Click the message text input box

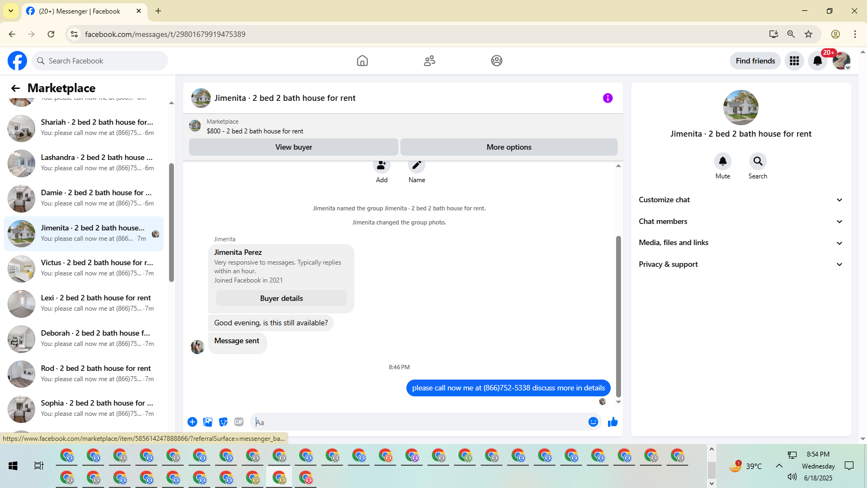click(420, 422)
